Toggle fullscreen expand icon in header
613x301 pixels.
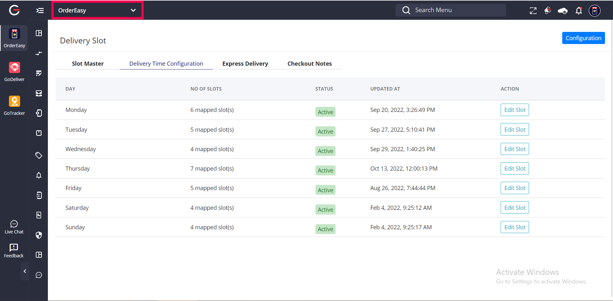[533, 11]
